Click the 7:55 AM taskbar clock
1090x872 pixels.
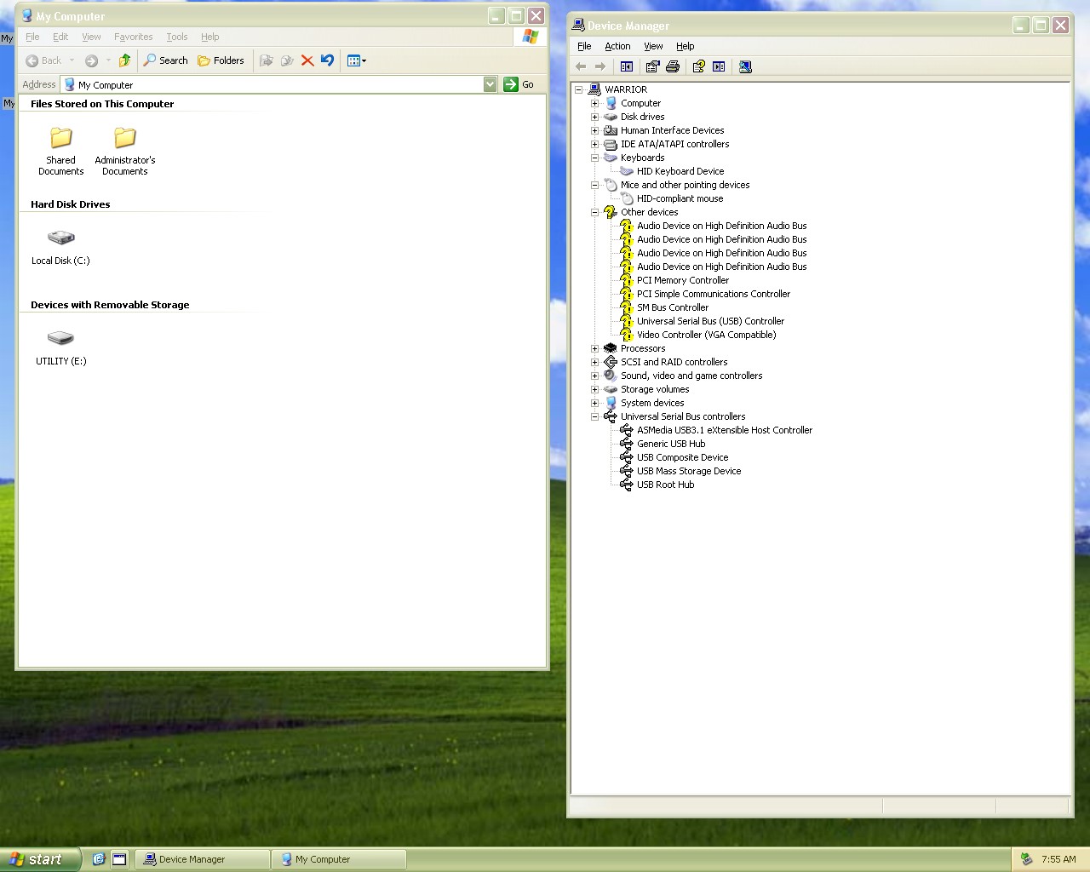pyautogui.click(x=1058, y=859)
